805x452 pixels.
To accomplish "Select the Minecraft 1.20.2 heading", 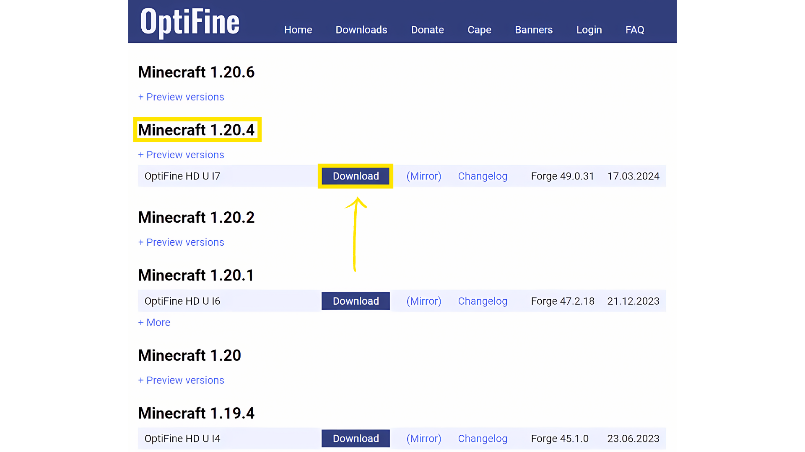I will pyautogui.click(x=196, y=217).
